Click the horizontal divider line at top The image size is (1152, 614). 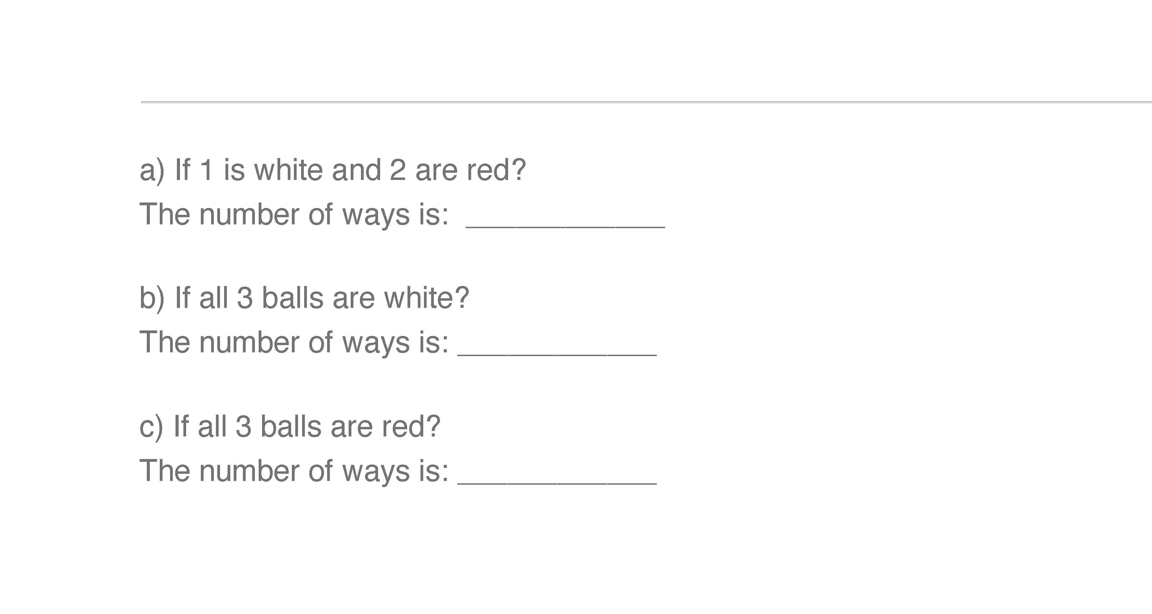pyautogui.click(x=646, y=102)
